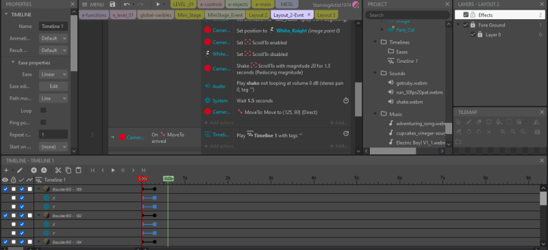Viewport: 548px width, 250px height.
Task: Click the StarvingArtist1974 account avatar
Action: (x=356, y=5)
